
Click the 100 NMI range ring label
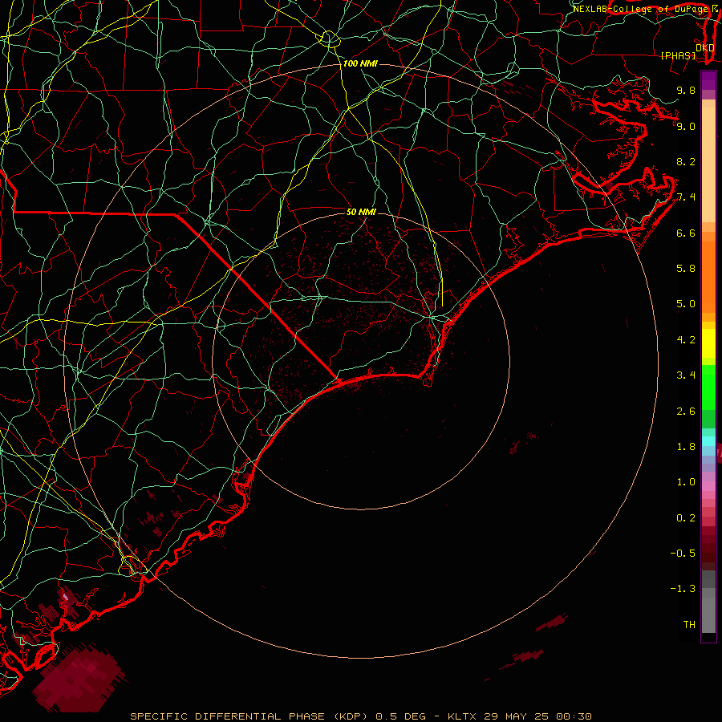(x=360, y=63)
